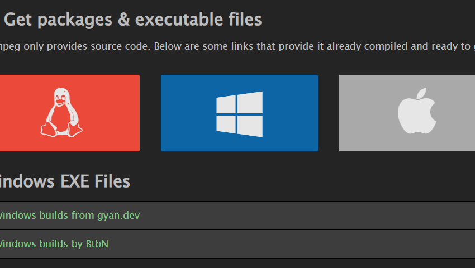Click the Get packages & executable files heading

(x=132, y=20)
